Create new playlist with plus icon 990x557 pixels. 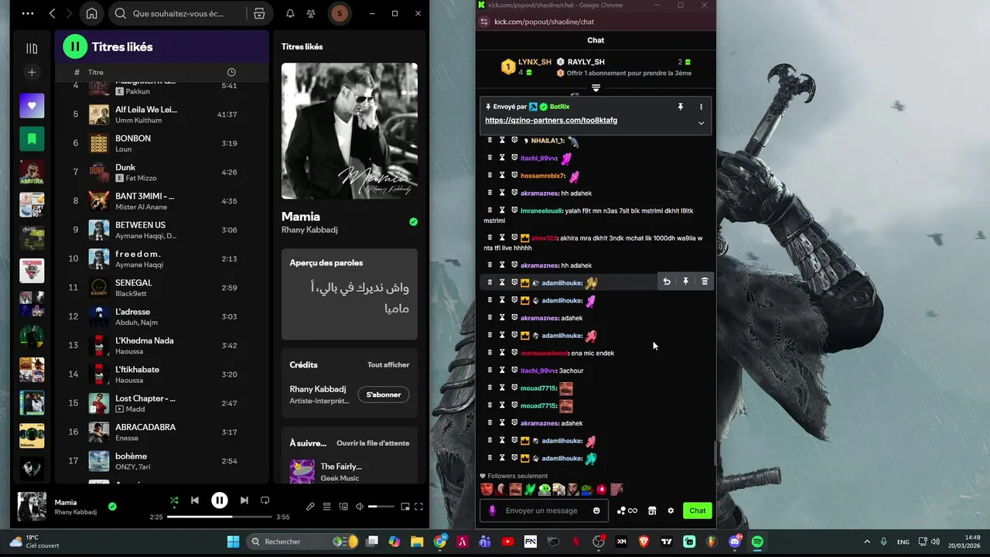click(x=32, y=72)
